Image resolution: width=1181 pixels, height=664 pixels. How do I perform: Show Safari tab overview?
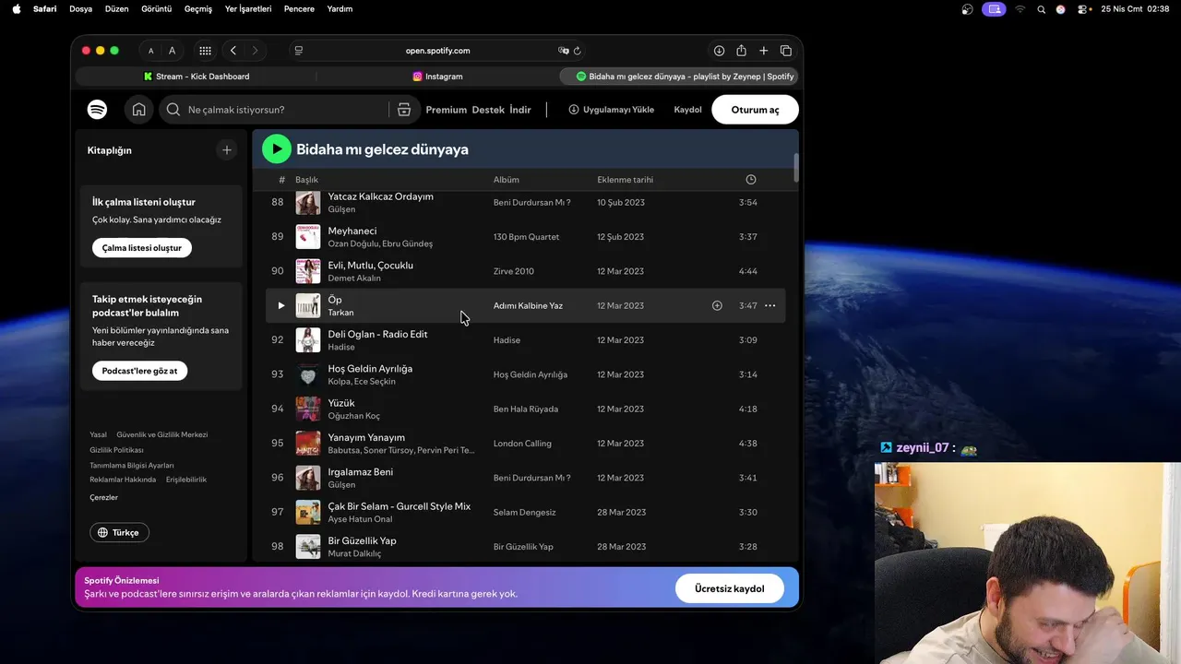click(x=786, y=51)
